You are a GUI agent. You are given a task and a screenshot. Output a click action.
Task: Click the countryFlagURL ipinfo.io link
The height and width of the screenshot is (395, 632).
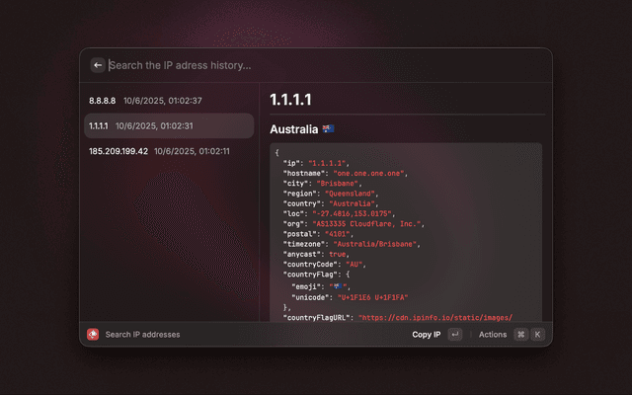[x=435, y=318]
